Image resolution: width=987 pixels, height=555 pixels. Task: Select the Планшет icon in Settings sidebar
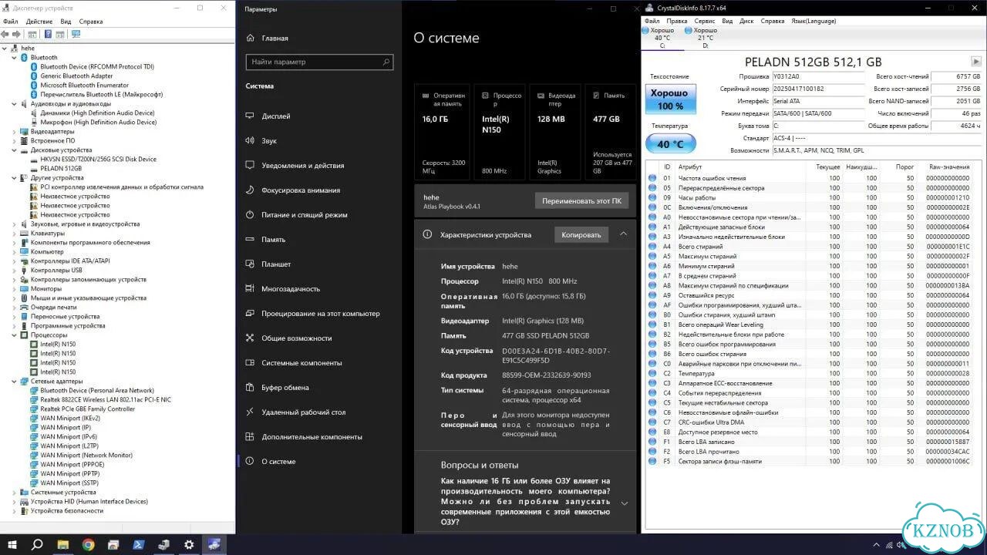point(249,264)
